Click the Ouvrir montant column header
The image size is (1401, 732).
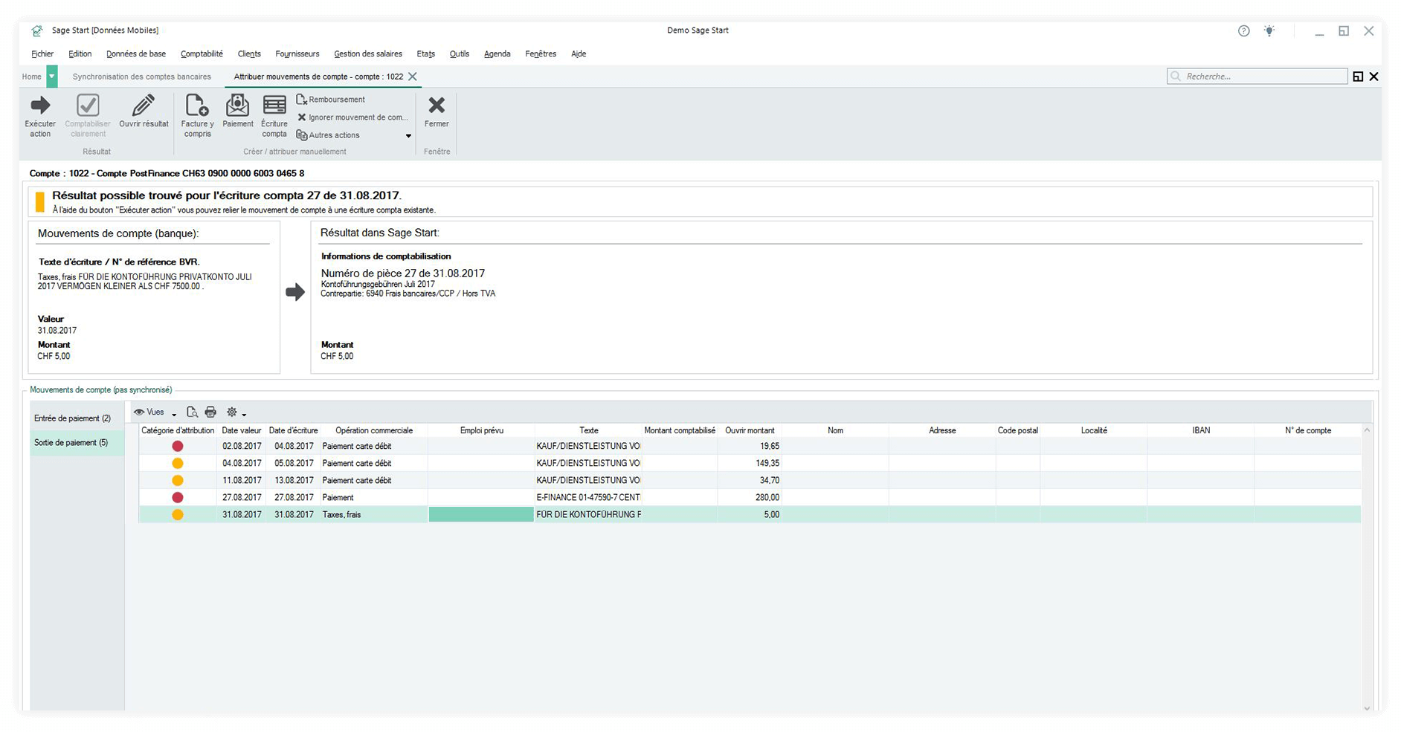coord(750,430)
